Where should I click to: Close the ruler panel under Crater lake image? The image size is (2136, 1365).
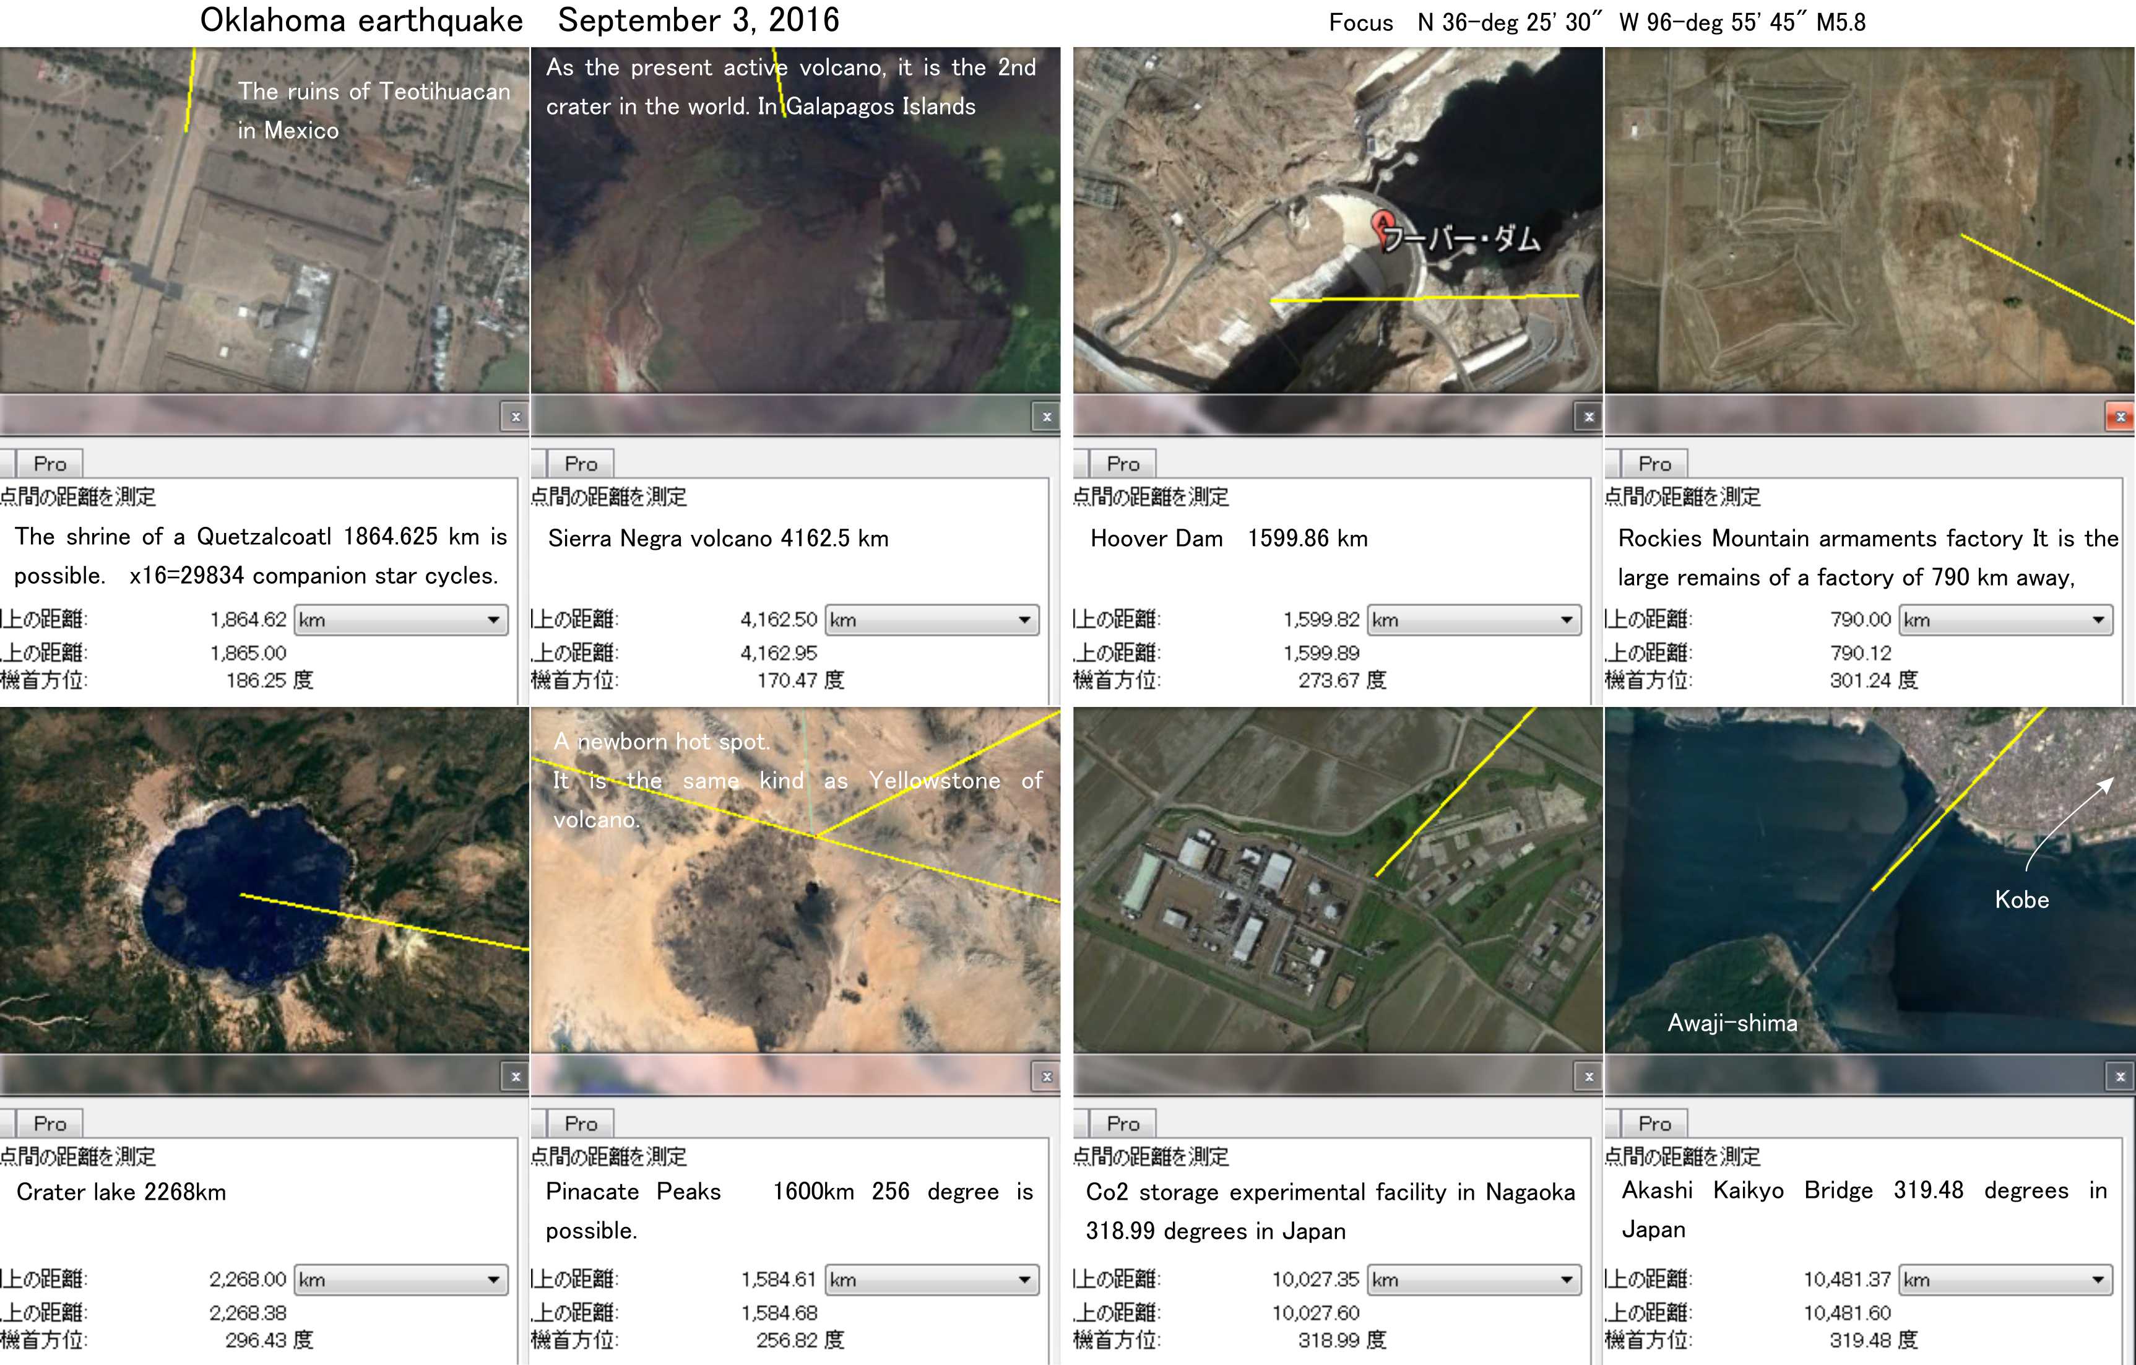pyautogui.click(x=516, y=1077)
